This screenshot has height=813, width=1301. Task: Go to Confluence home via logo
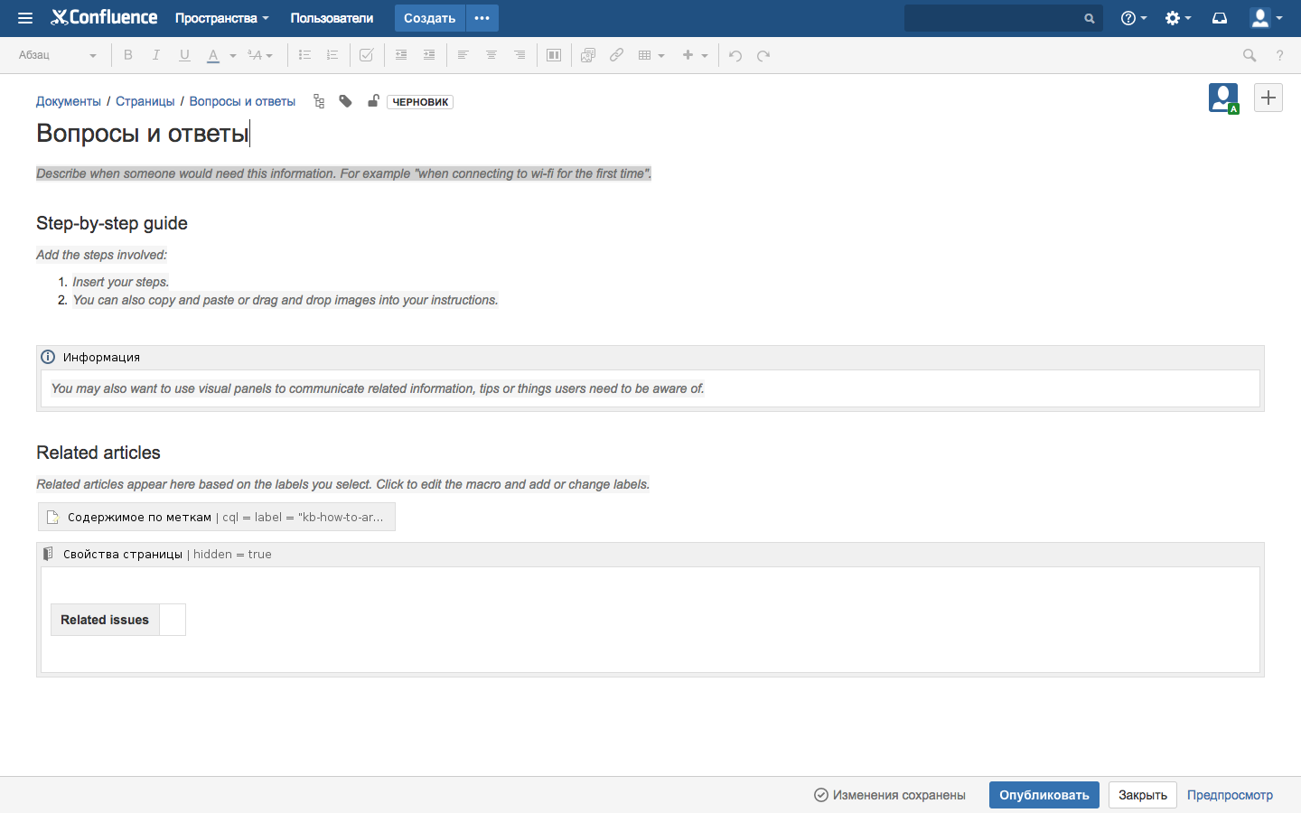104,17
